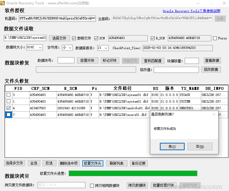Focus the 块偏移量 input field
The image size is (229, 191).
coord(192,61)
